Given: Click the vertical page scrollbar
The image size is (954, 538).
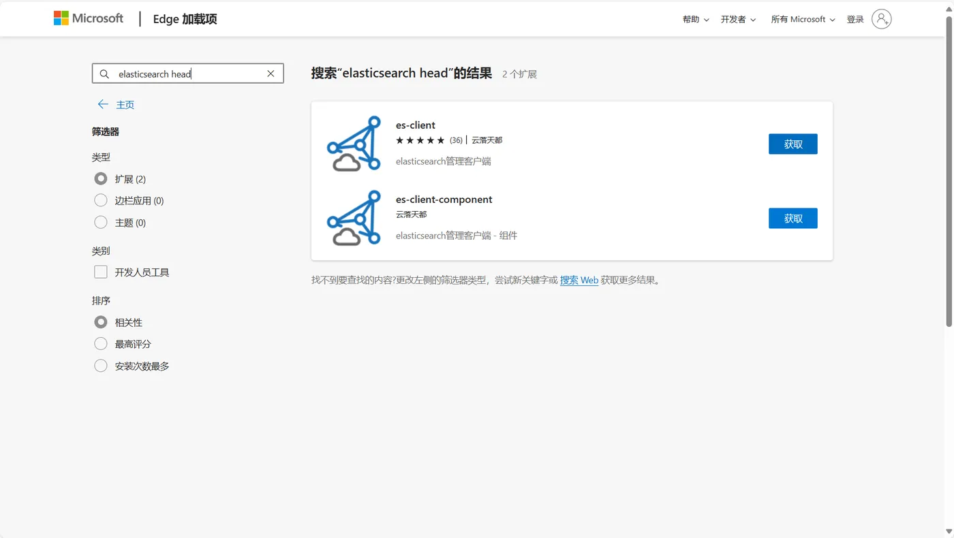Looking at the screenshot, I should tap(949, 170).
